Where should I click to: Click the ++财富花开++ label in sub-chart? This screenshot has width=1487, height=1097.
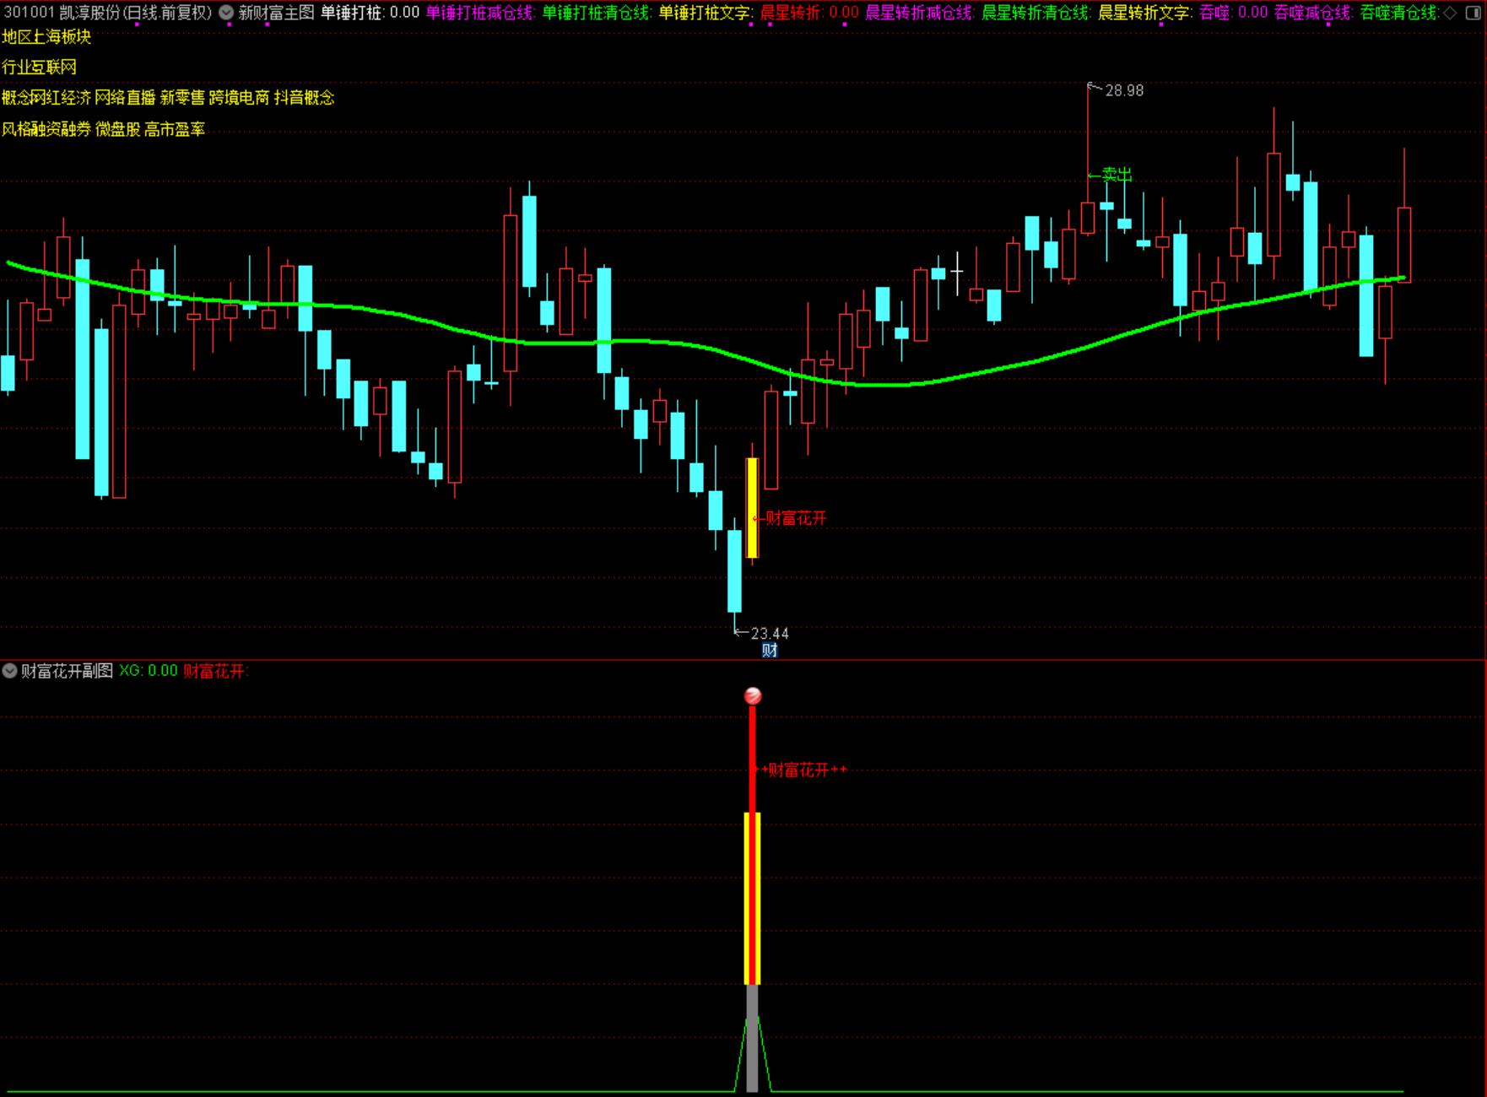tap(799, 770)
